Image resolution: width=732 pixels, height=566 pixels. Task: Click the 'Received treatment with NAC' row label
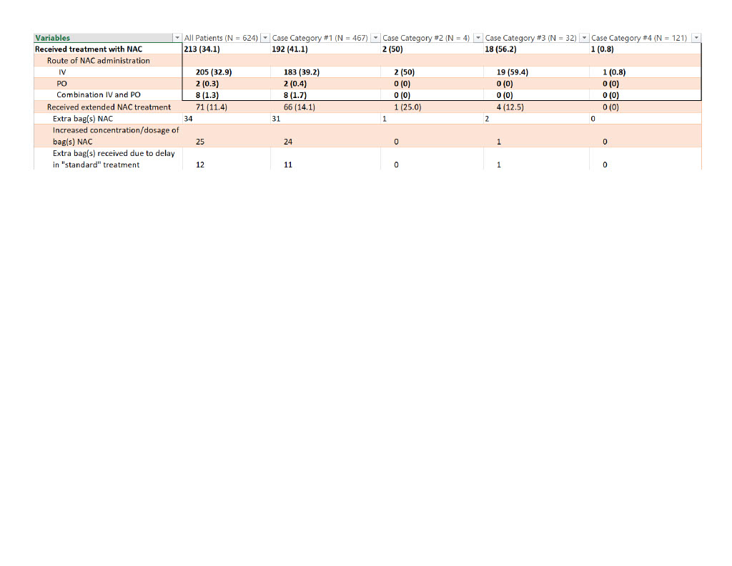pos(89,49)
